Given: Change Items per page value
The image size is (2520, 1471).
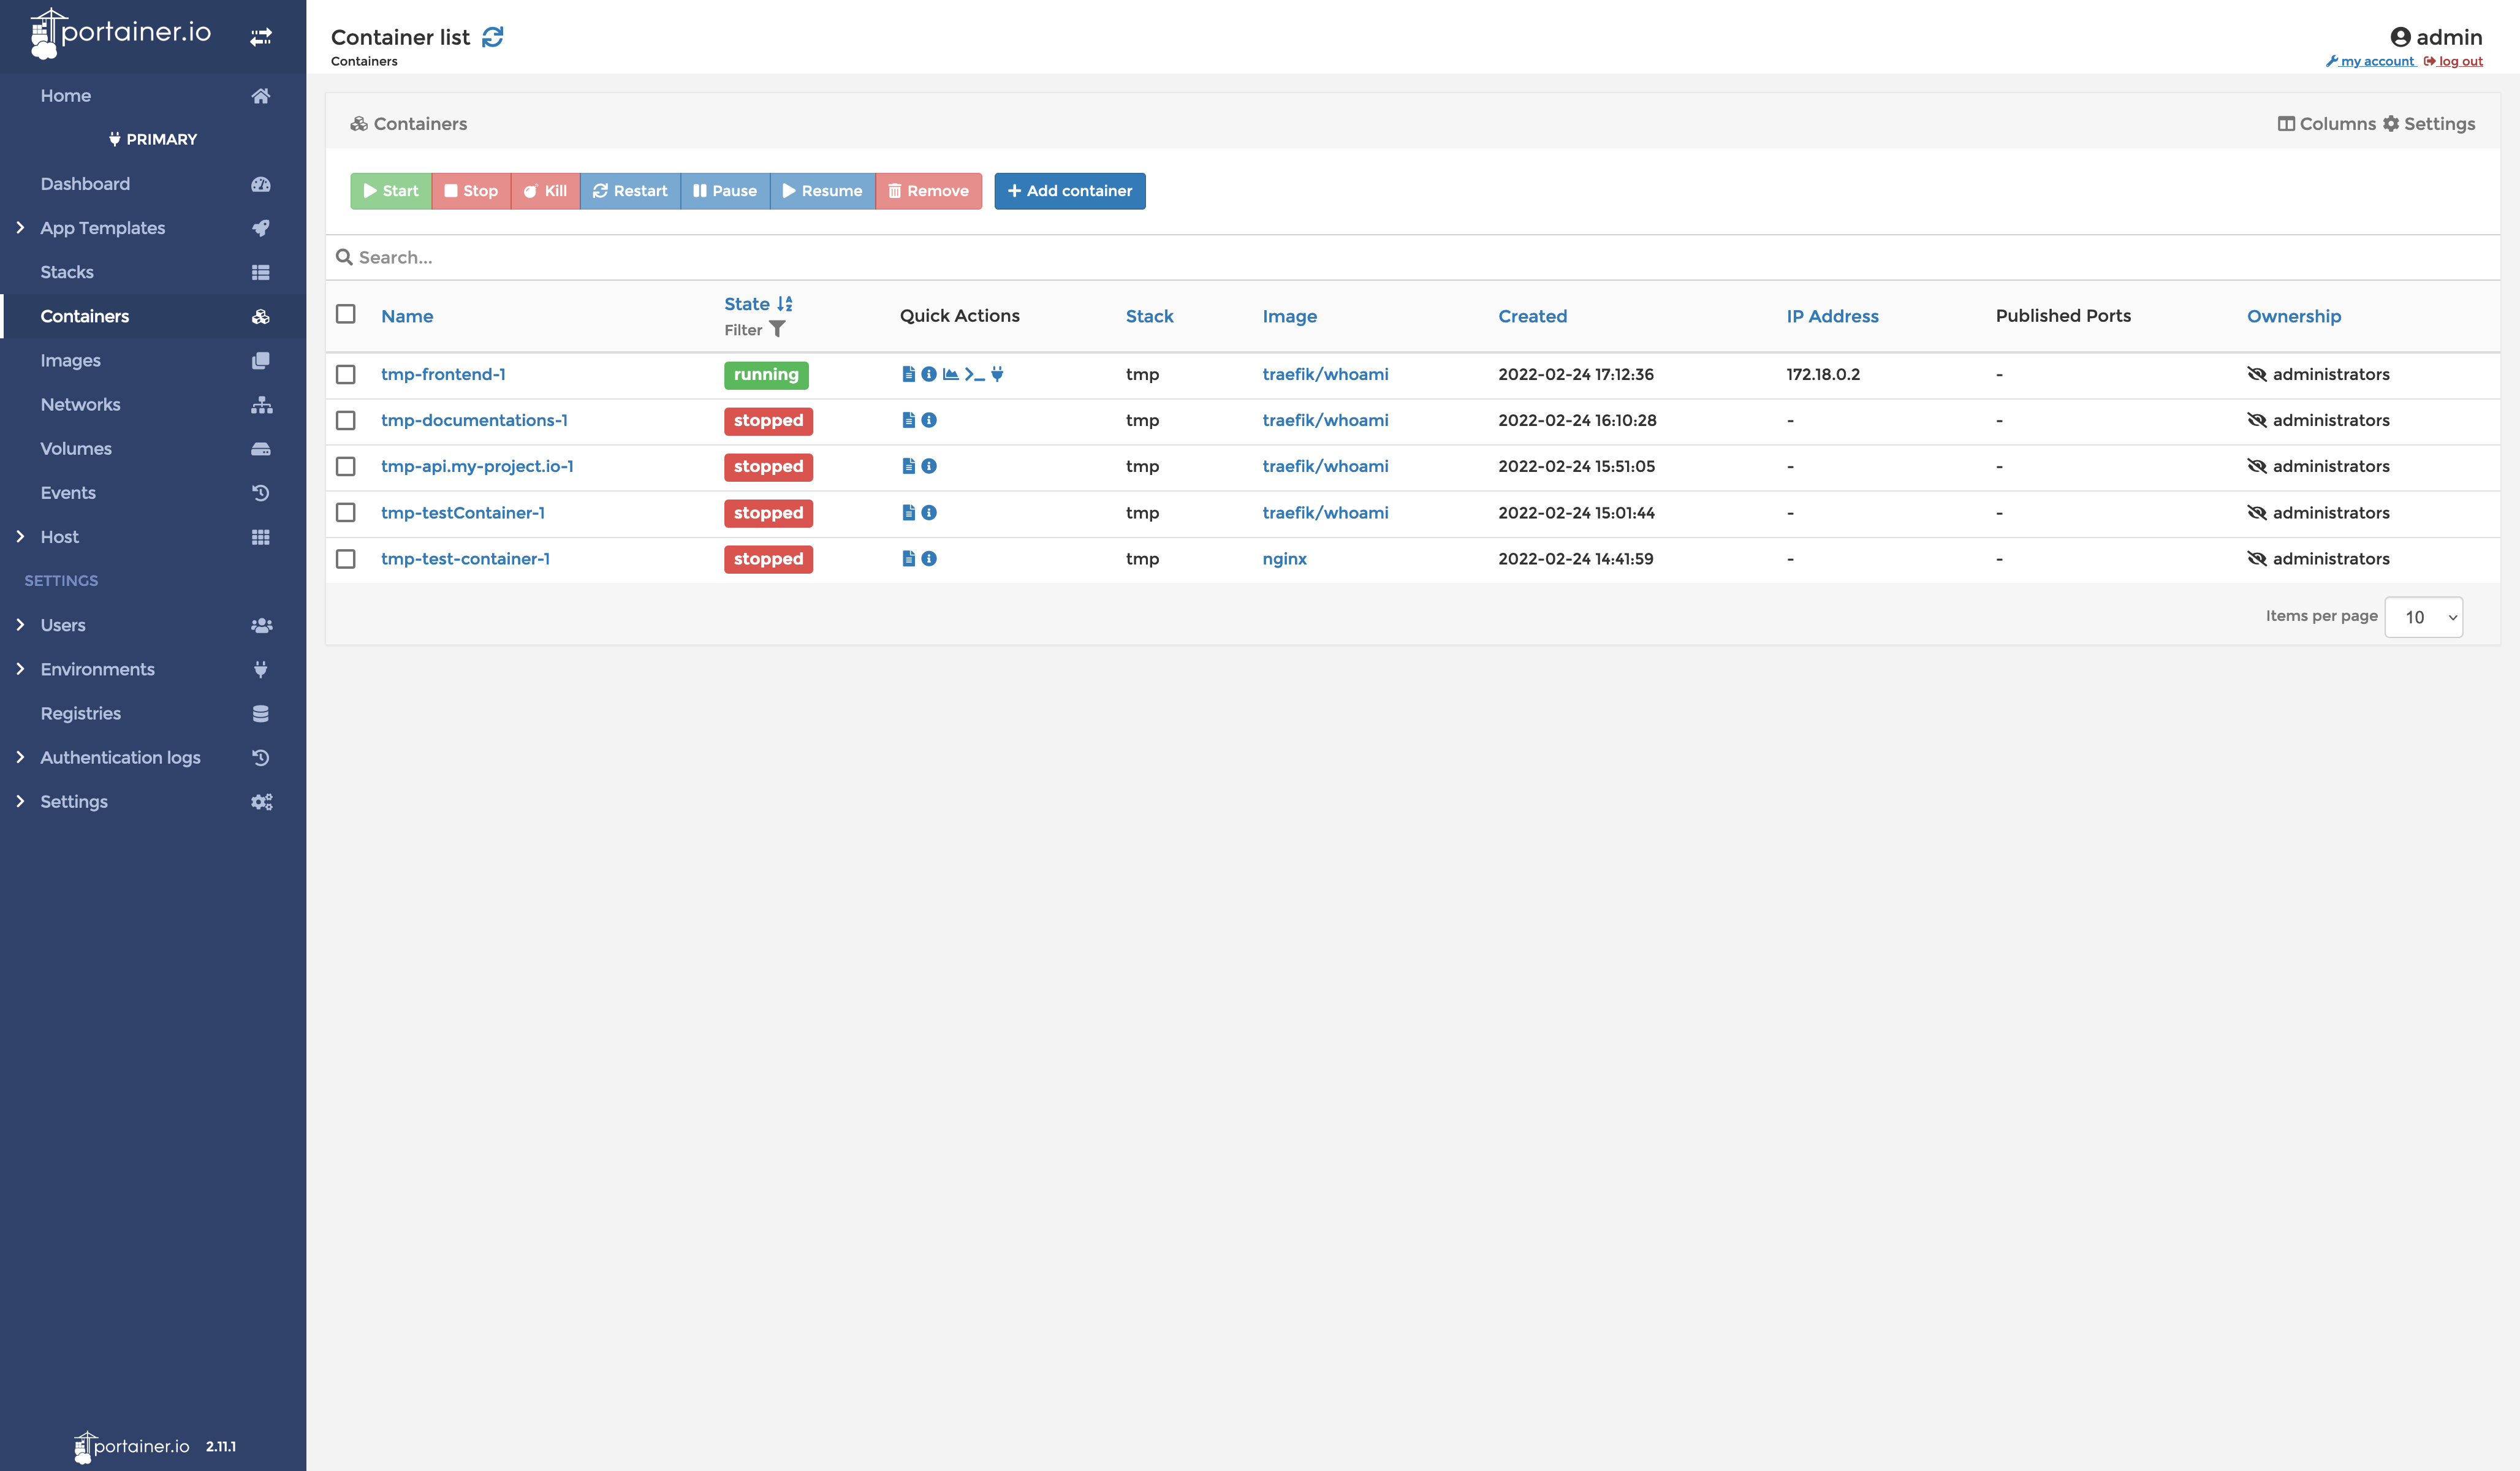Looking at the screenshot, I should click(2423, 616).
